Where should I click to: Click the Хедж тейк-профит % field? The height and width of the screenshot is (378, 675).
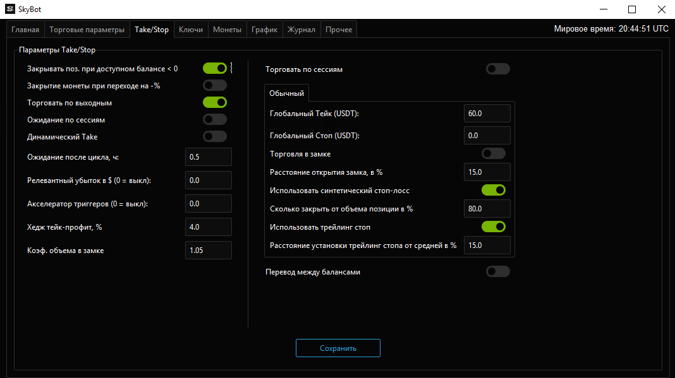point(209,227)
